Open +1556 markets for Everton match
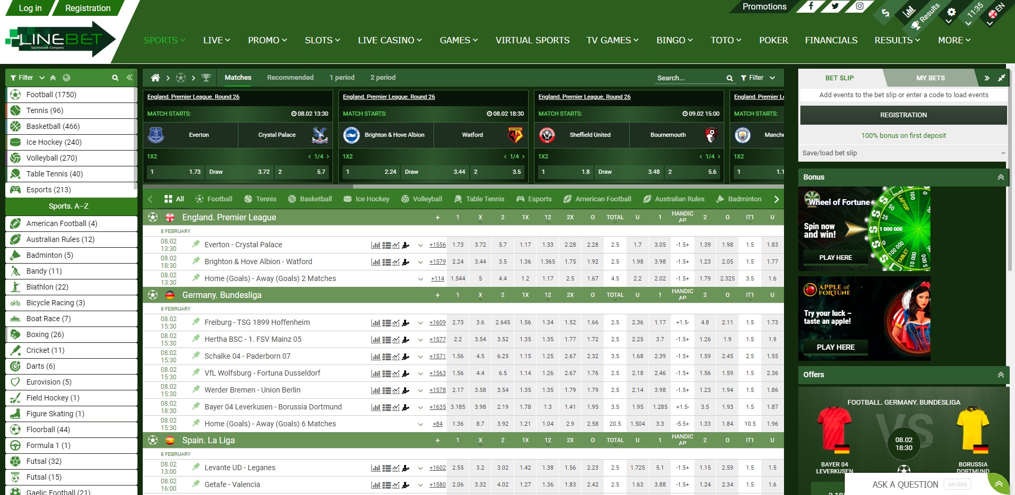1015x495 pixels. [437, 245]
